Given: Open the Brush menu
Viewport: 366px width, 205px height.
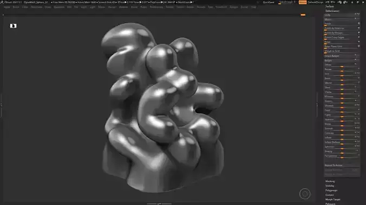Looking at the screenshot, I should [16, 7].
